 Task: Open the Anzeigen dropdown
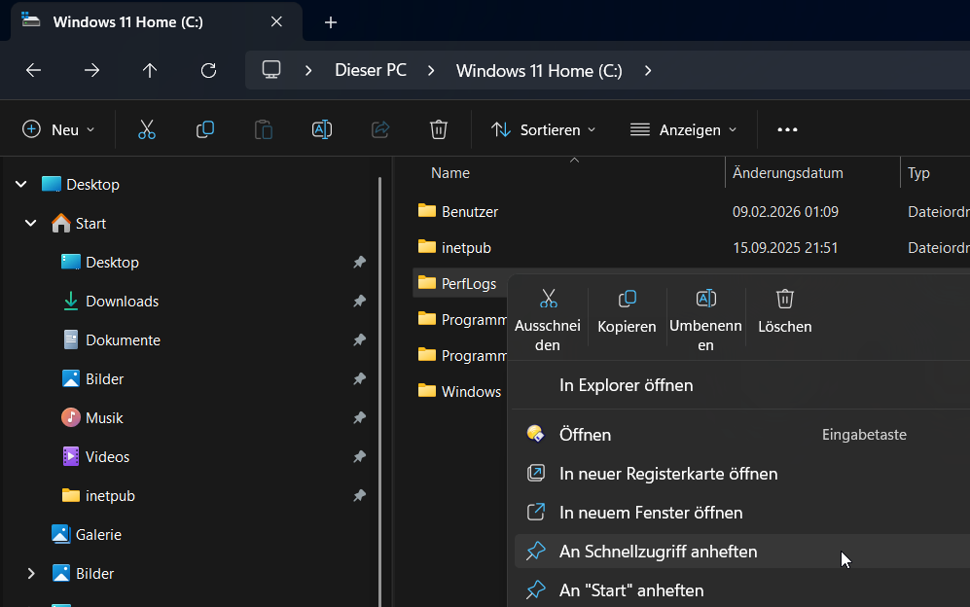684,129
